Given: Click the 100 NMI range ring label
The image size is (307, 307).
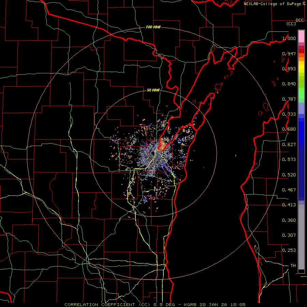Looking at the screenshot, I should [x=153, y=27].
